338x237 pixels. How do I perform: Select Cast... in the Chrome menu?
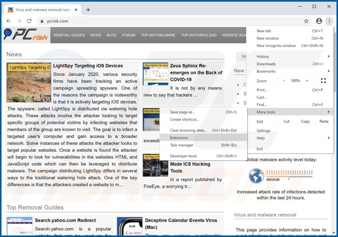(x=290, y=97)
